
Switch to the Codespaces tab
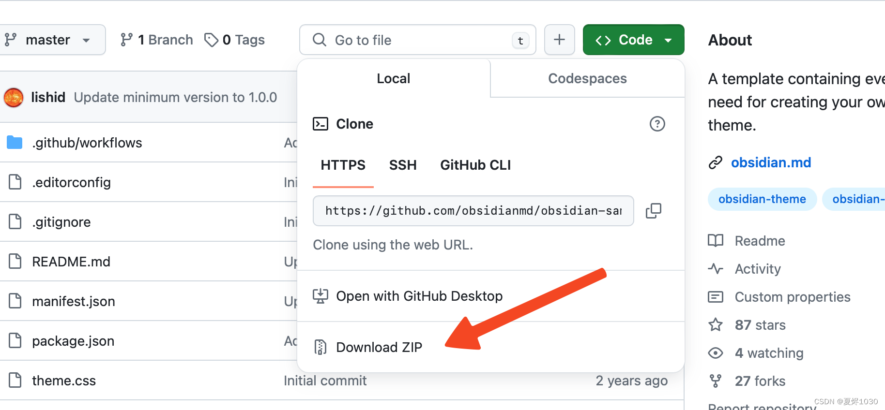tap(587, 78)
